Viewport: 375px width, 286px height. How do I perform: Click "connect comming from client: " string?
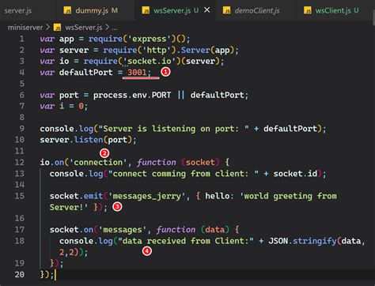[184, 174]
